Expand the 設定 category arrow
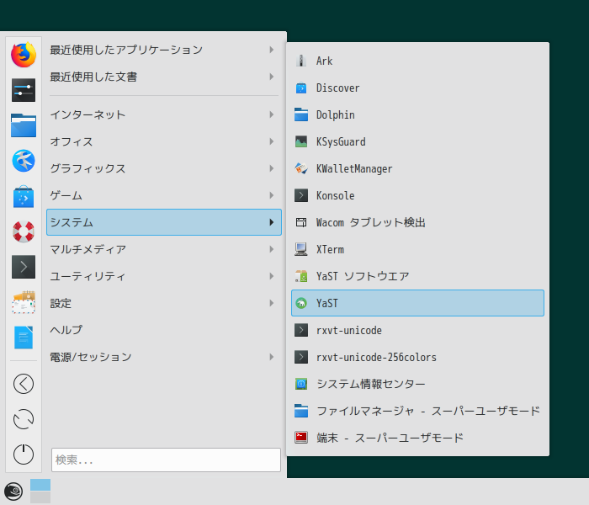The width and height of the screenshot is (589, 505). tap(271, 303)
